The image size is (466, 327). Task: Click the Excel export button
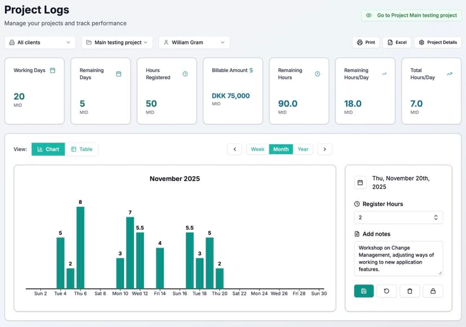397,42
